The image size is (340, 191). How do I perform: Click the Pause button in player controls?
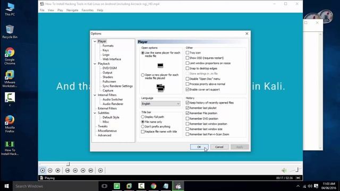tap(50, 170)
